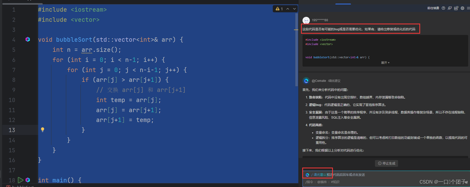The width and height of the screenshot is (470, 187).
Task: Click the send paper-plane icon in chat input
Action: click(466, 182)
